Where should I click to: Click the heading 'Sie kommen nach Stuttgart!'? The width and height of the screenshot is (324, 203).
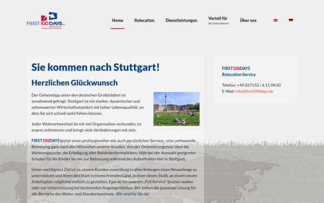coord(96,67)
